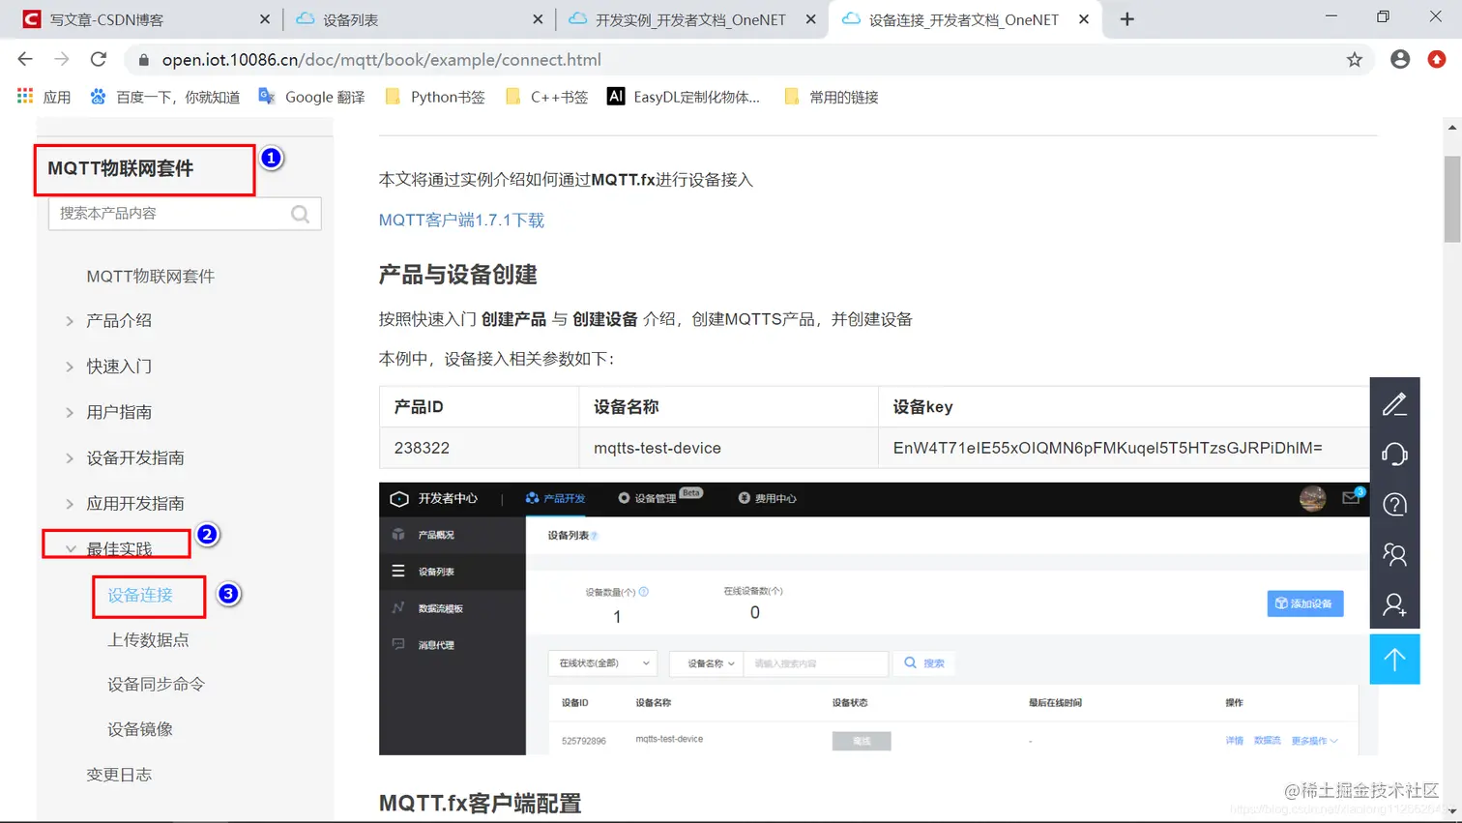Close the 写文章-CSDN博客 tab

pos(265,19)
